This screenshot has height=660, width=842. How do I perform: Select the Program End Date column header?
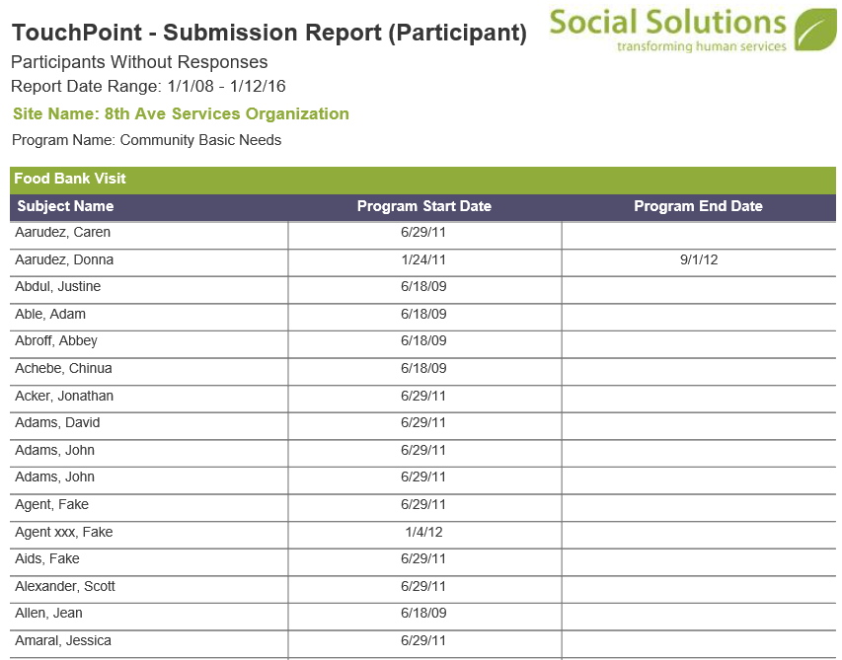(x=698, y=206)
